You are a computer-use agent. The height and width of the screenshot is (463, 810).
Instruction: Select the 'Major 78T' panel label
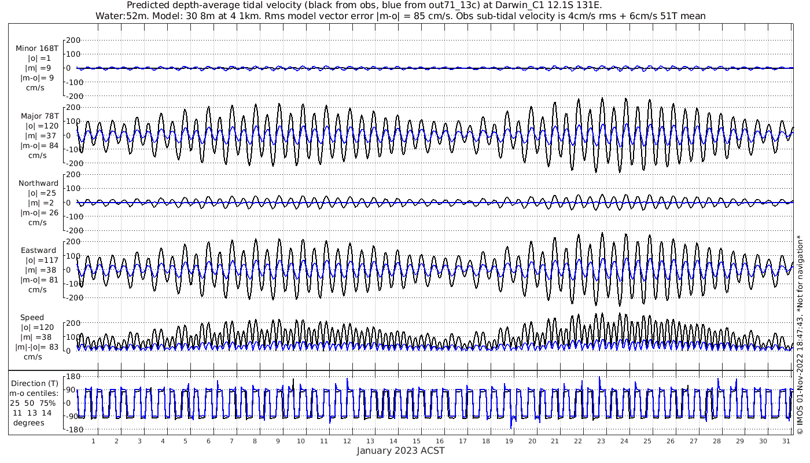click(39, 116)
